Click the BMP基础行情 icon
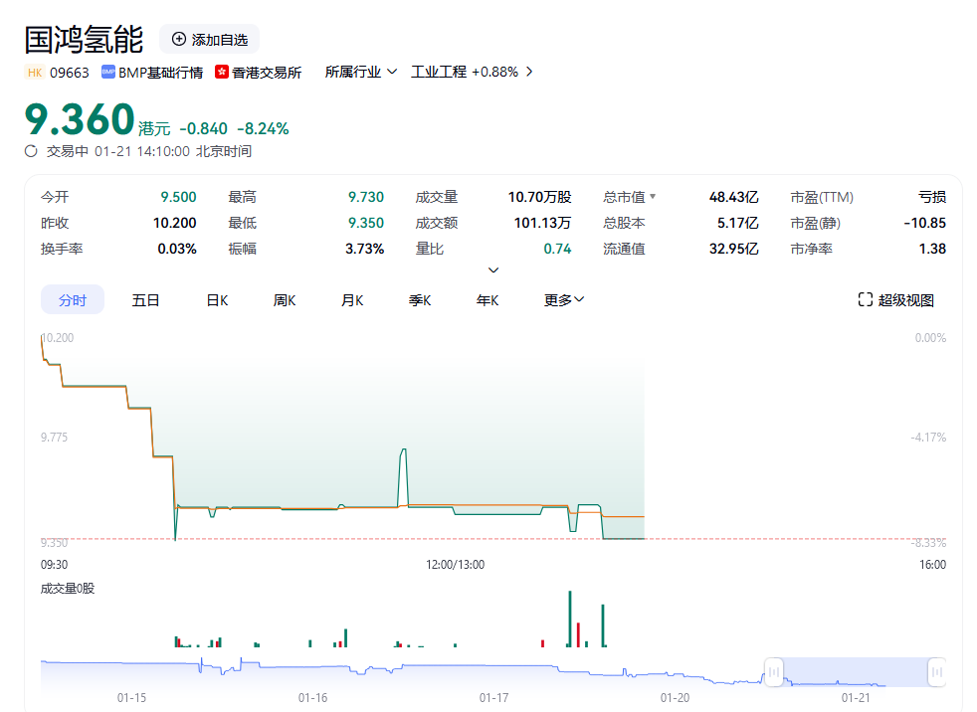This screenshot has width=977, height=712. (x=108, y=73)
